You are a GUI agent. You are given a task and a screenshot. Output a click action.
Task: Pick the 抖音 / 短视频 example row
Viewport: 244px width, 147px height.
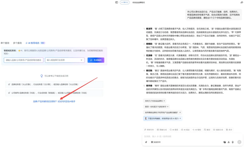(x=54, y=93)
